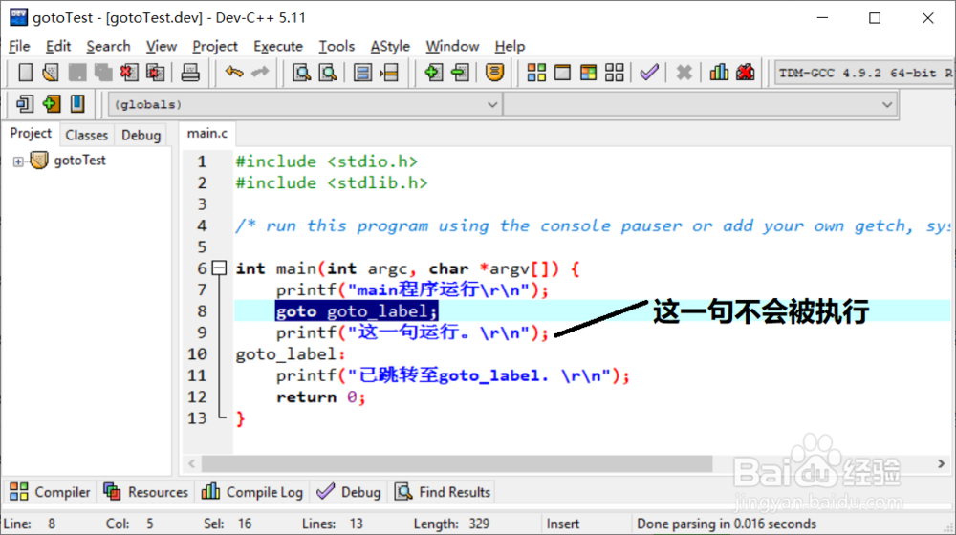Open the Compiler bottom tab
Viewport: 956px width, 535px height.
[50, 492]
